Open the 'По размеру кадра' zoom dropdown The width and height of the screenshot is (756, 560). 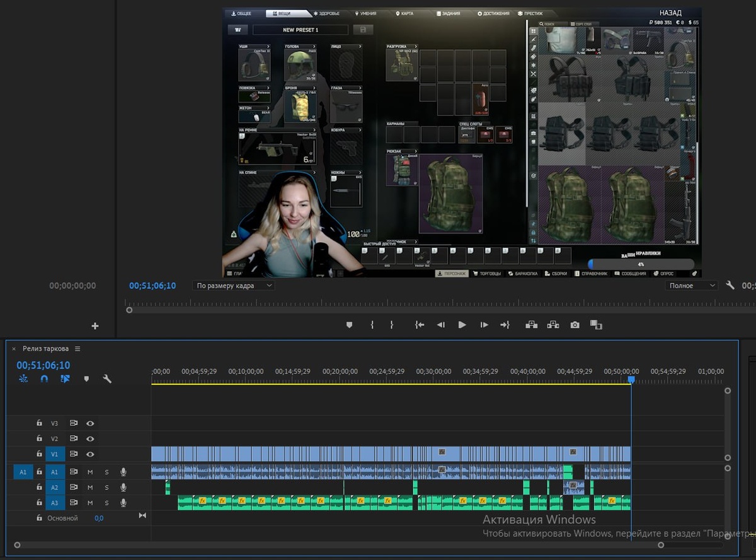coord(234,286)
